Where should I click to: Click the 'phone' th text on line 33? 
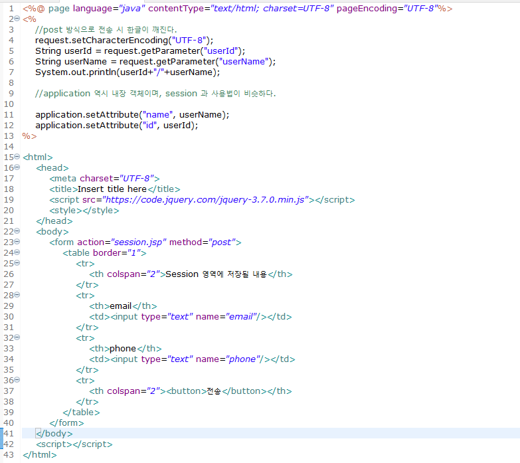[123, 349]
